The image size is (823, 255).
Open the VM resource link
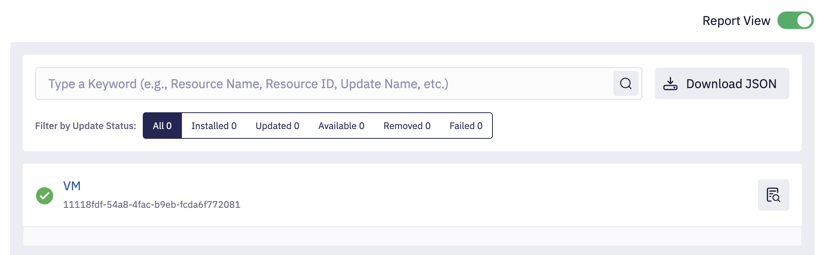click(72, 186)
